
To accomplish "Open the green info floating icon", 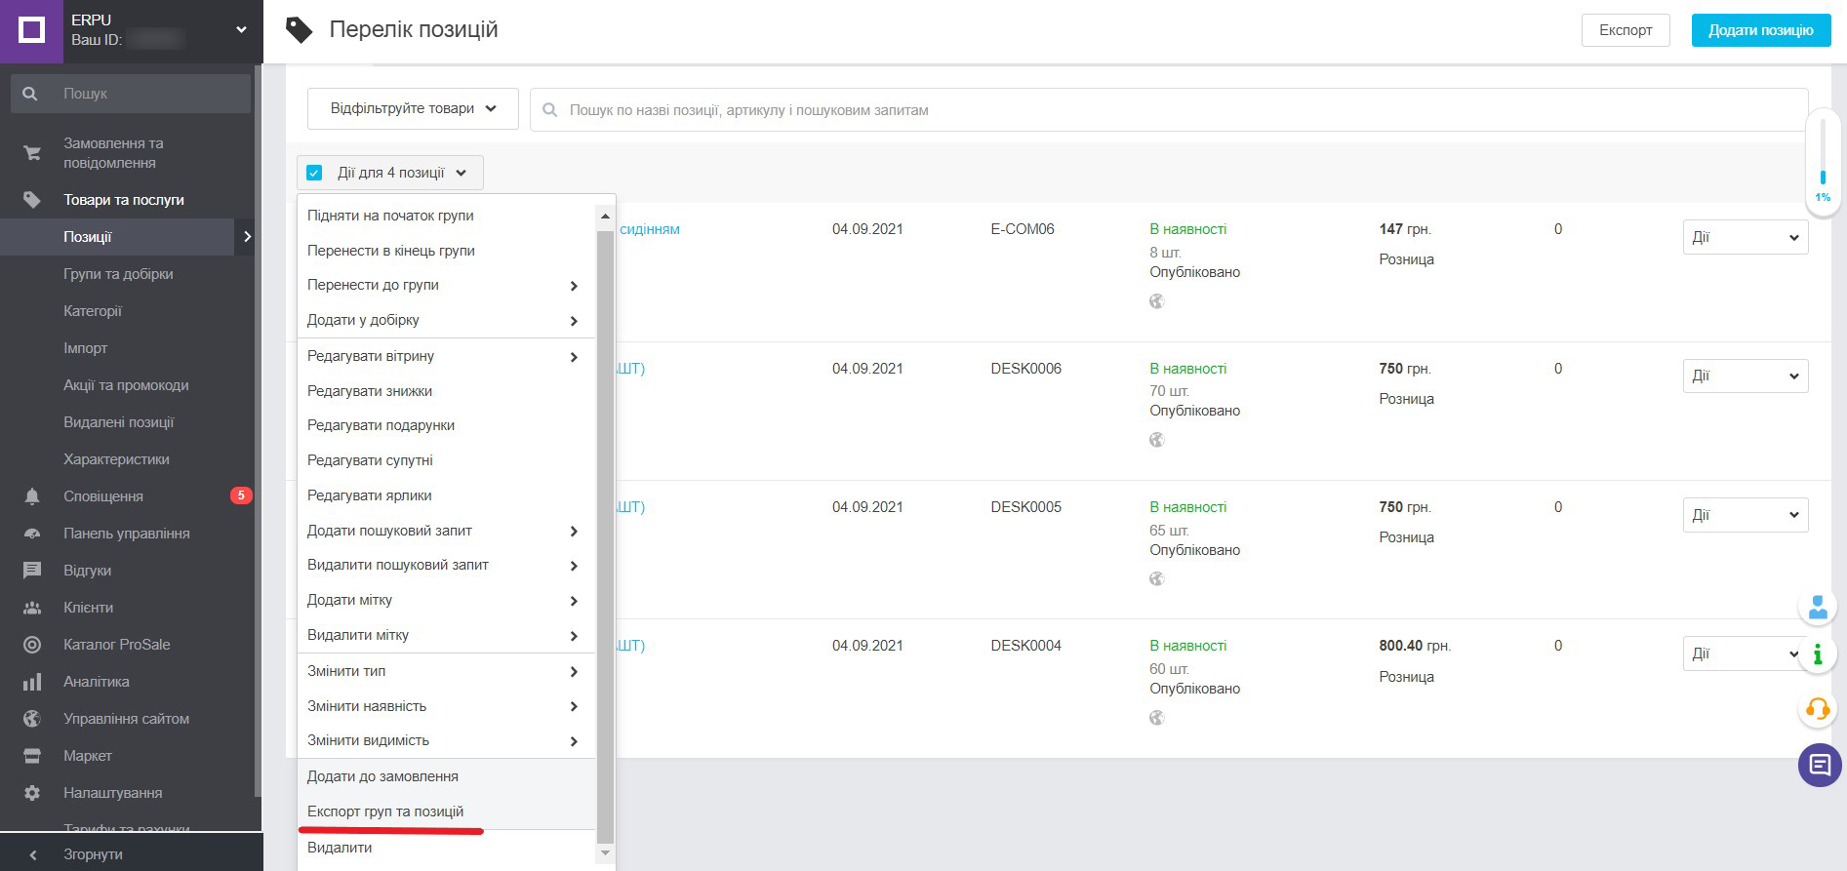I will 1818,654.
